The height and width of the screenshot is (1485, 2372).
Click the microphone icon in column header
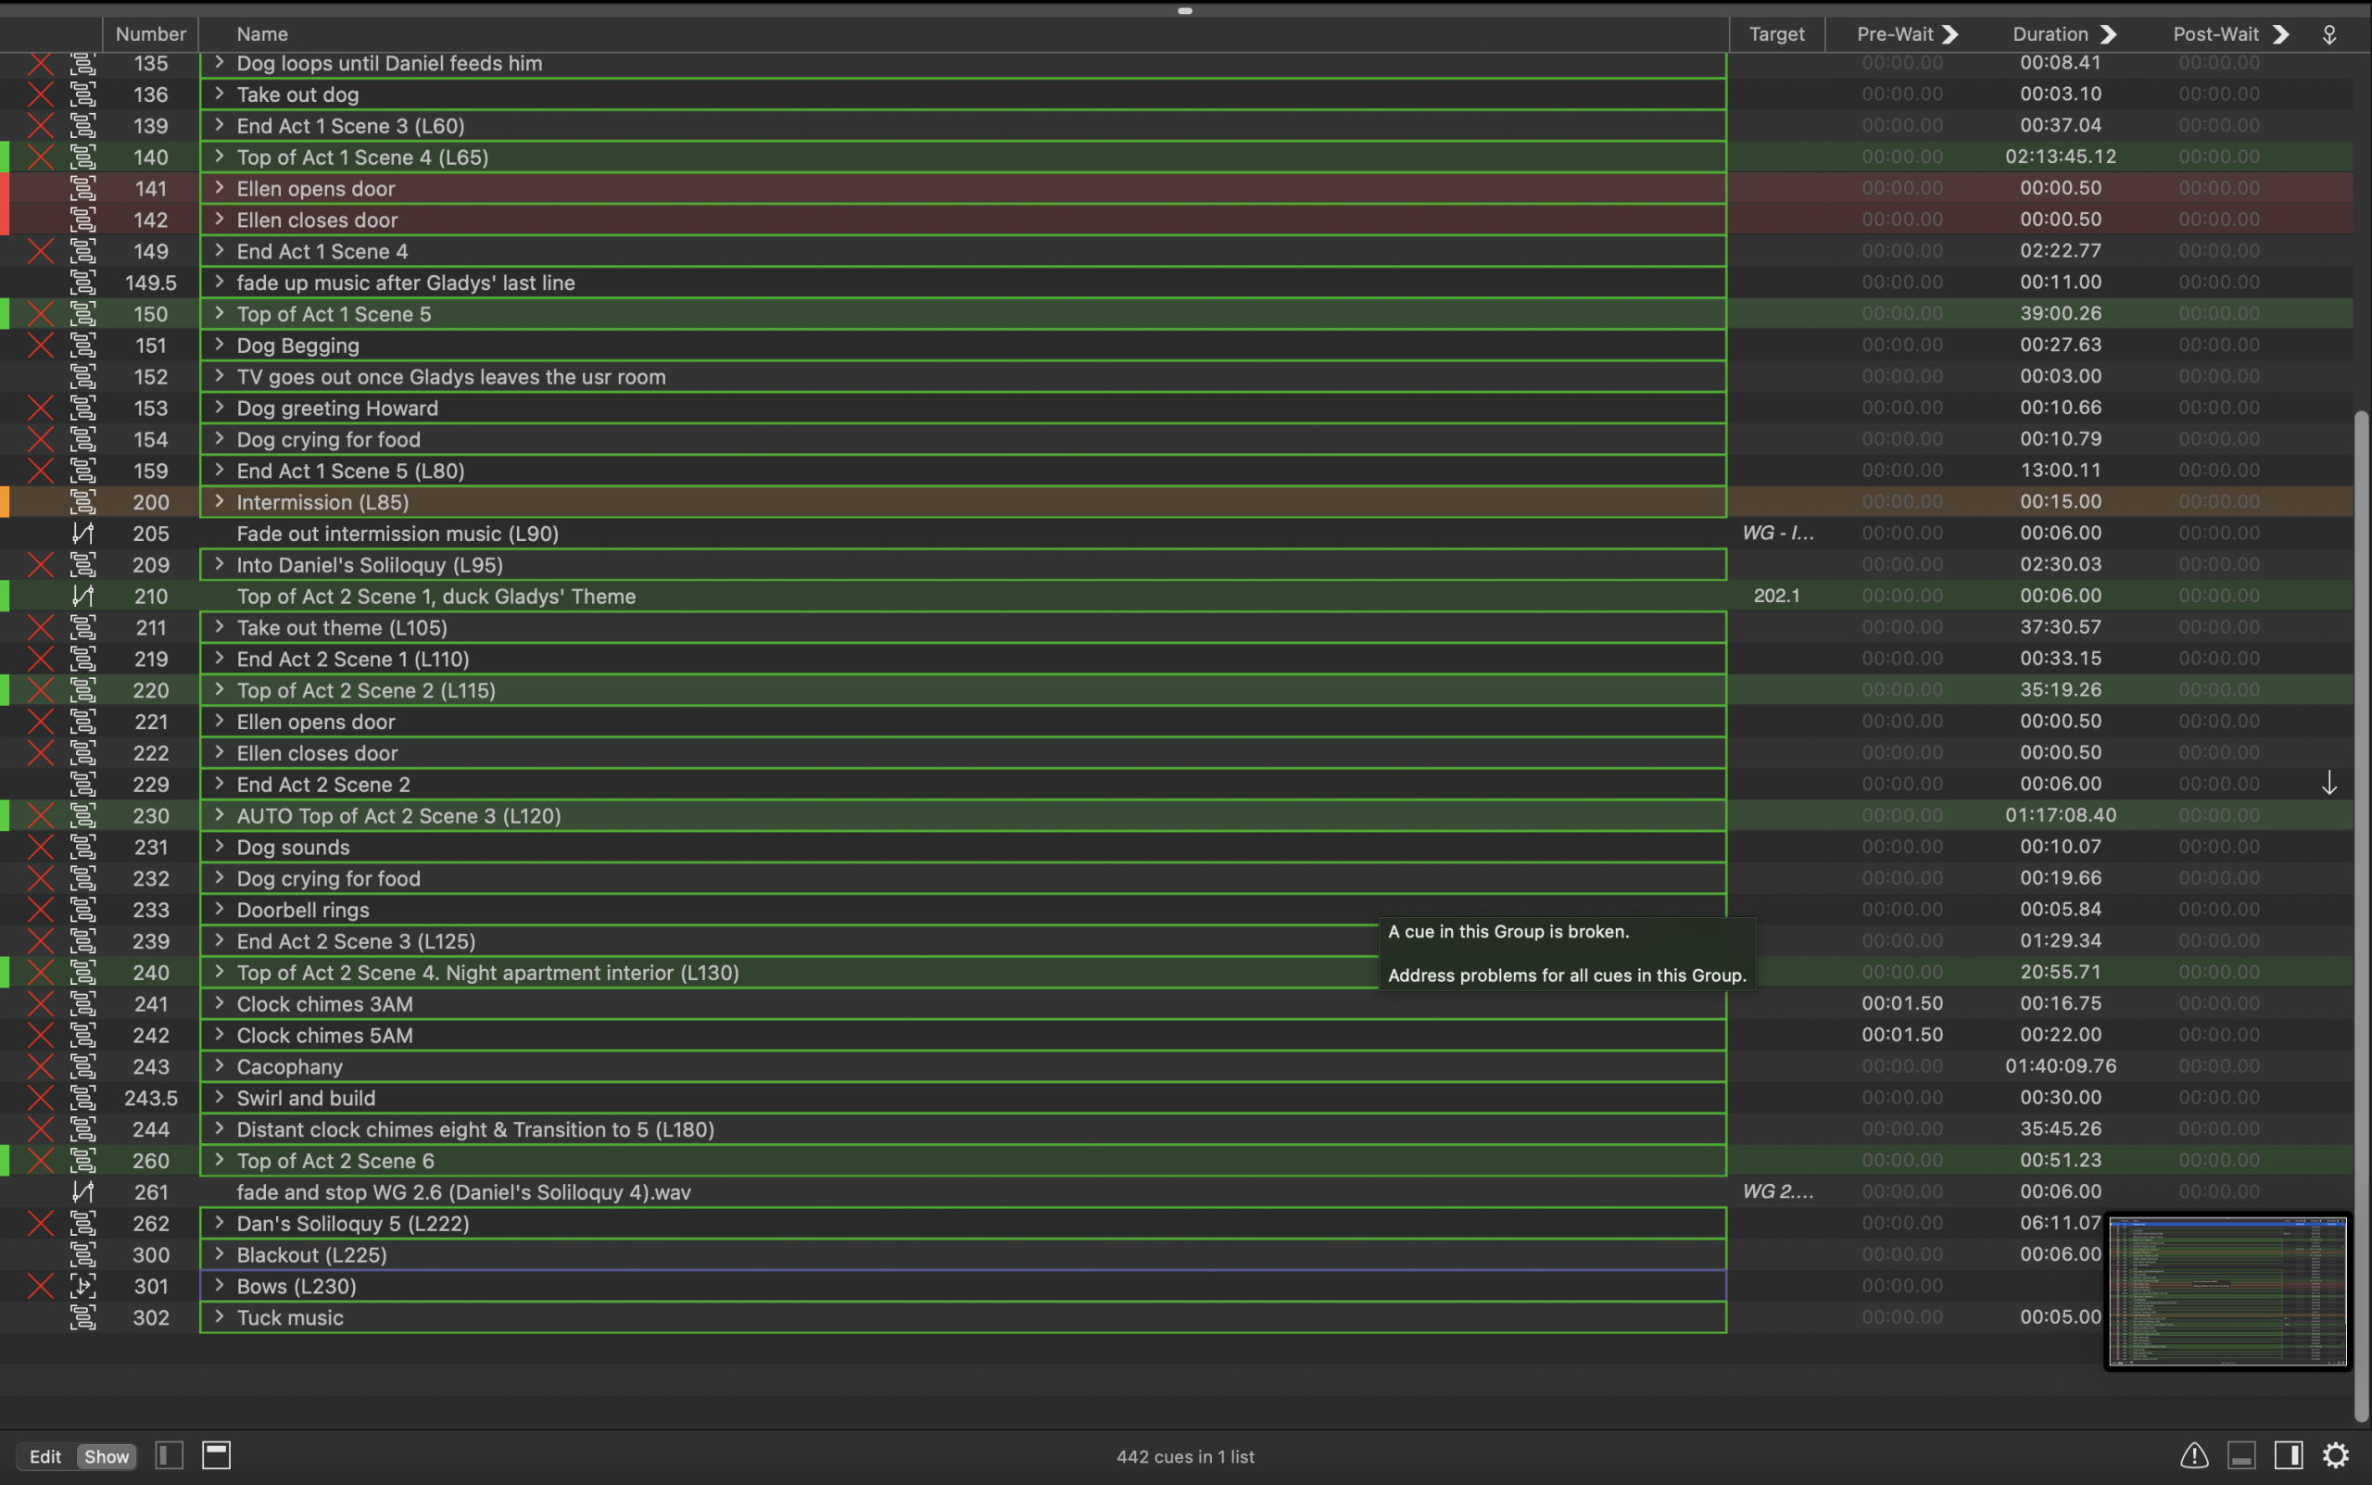[2328, 34]
